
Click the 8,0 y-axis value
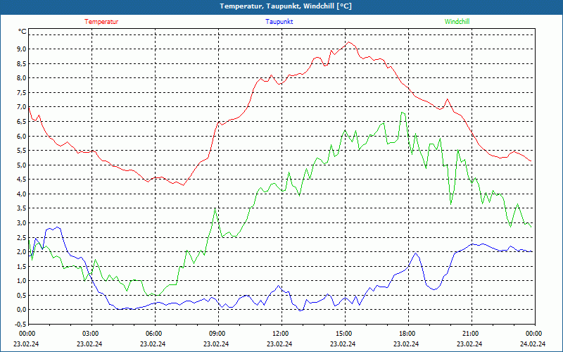(23, 78)
